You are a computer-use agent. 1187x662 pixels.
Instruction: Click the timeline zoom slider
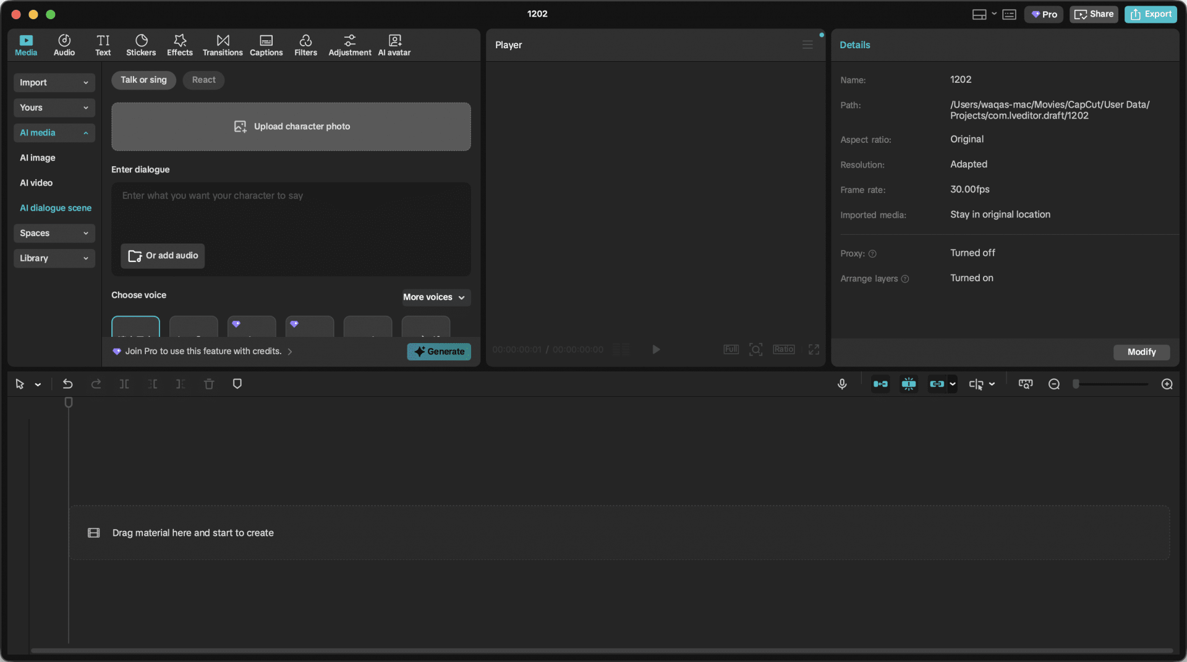1111,384
